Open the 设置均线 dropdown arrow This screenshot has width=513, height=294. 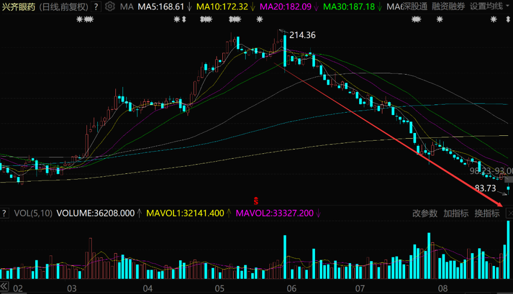(508, 6)
